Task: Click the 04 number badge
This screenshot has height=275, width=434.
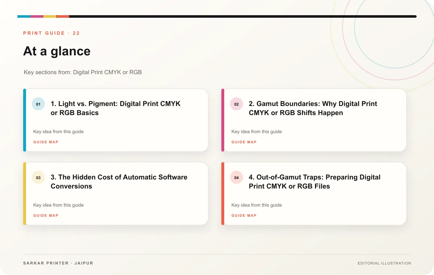Action: click(237, 178)
